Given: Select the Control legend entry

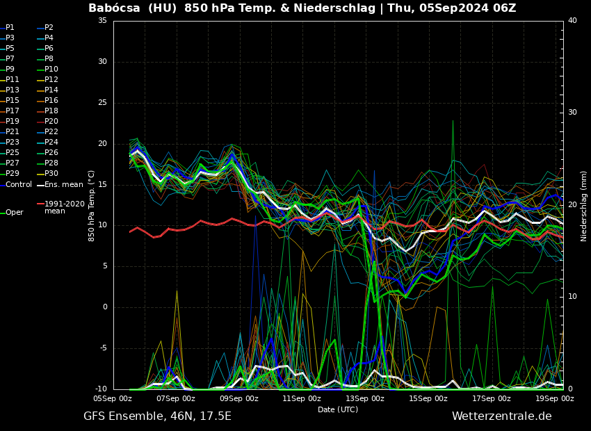Looking at the screenshot, I should [x=18, y=185].
